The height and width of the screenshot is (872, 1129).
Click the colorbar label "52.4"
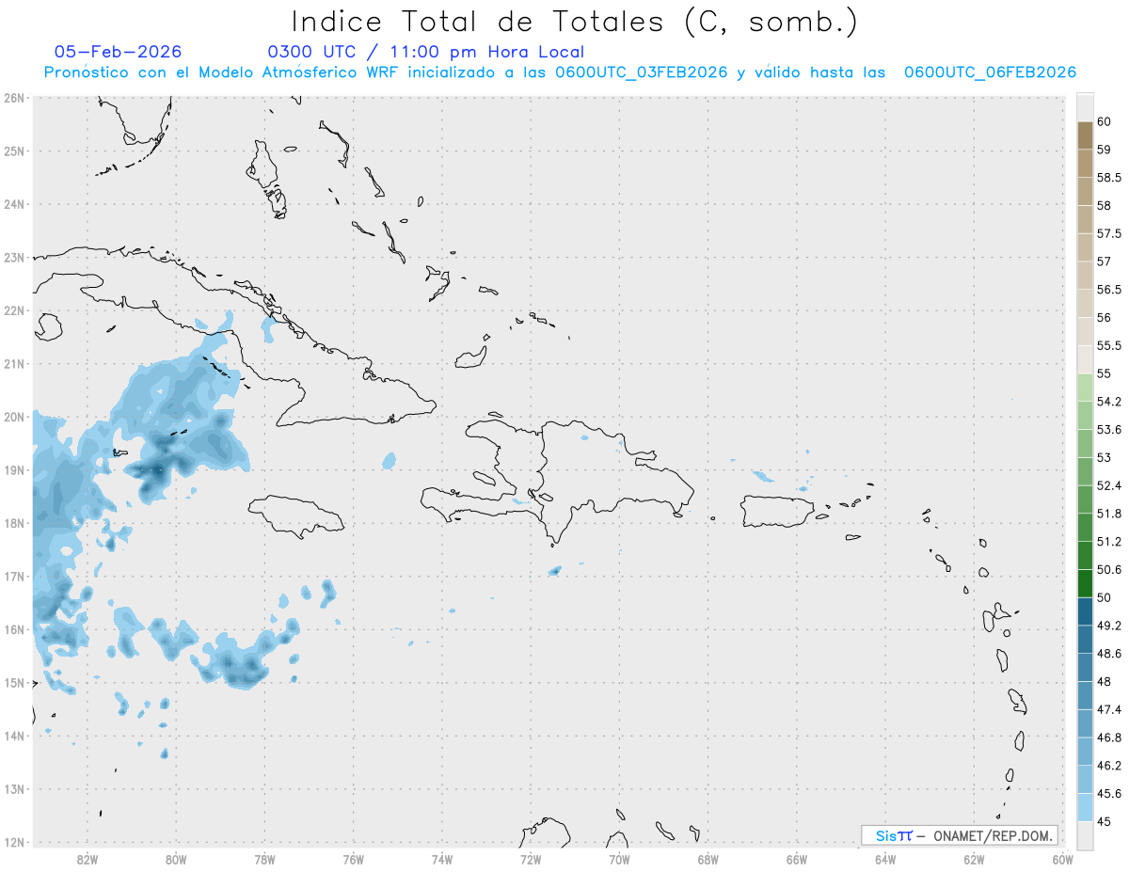[x=1109, y=485]
